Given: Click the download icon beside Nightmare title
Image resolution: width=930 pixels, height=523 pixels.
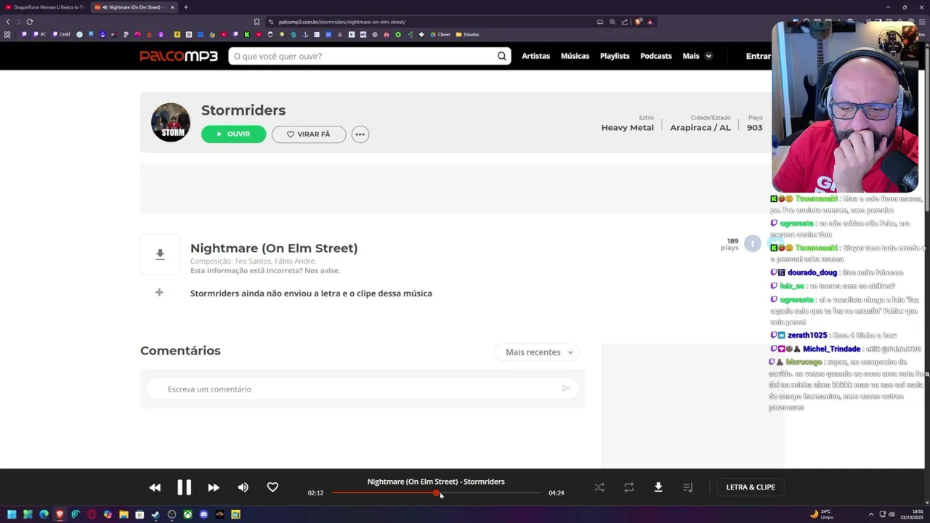Looking at the screenshot, I should [x=160, y=254].
